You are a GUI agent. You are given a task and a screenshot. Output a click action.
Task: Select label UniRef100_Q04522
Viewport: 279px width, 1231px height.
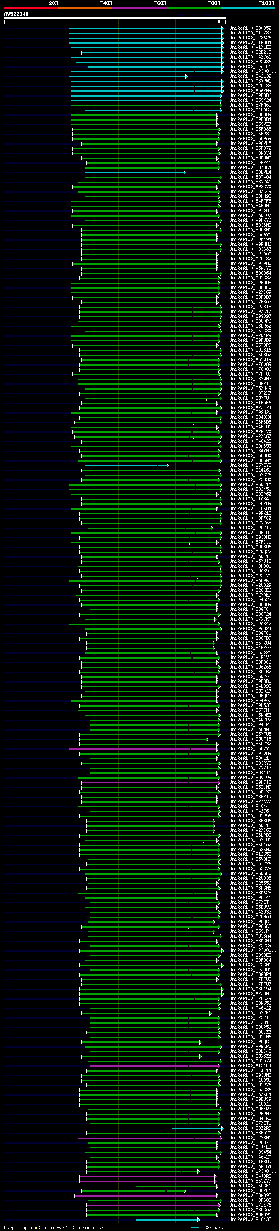click(x=250, y=600)
